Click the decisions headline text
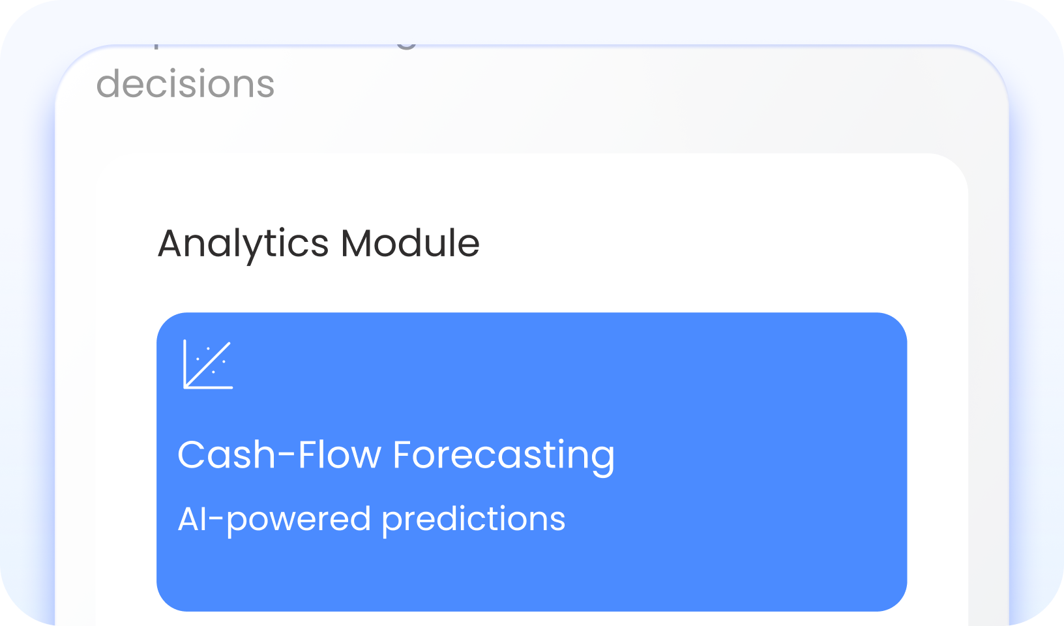This screenshot has height=626, width=1064. tap(185, 83)
